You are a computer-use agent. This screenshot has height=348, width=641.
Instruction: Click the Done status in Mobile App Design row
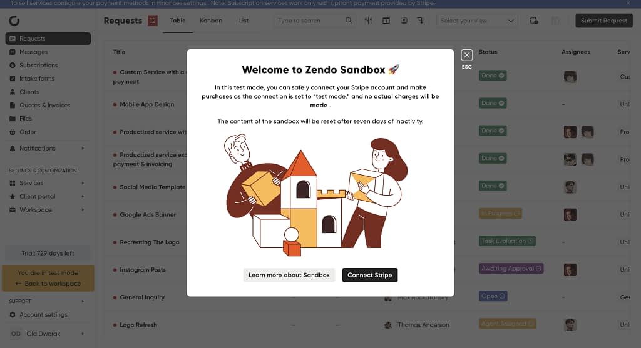[493, 103]
